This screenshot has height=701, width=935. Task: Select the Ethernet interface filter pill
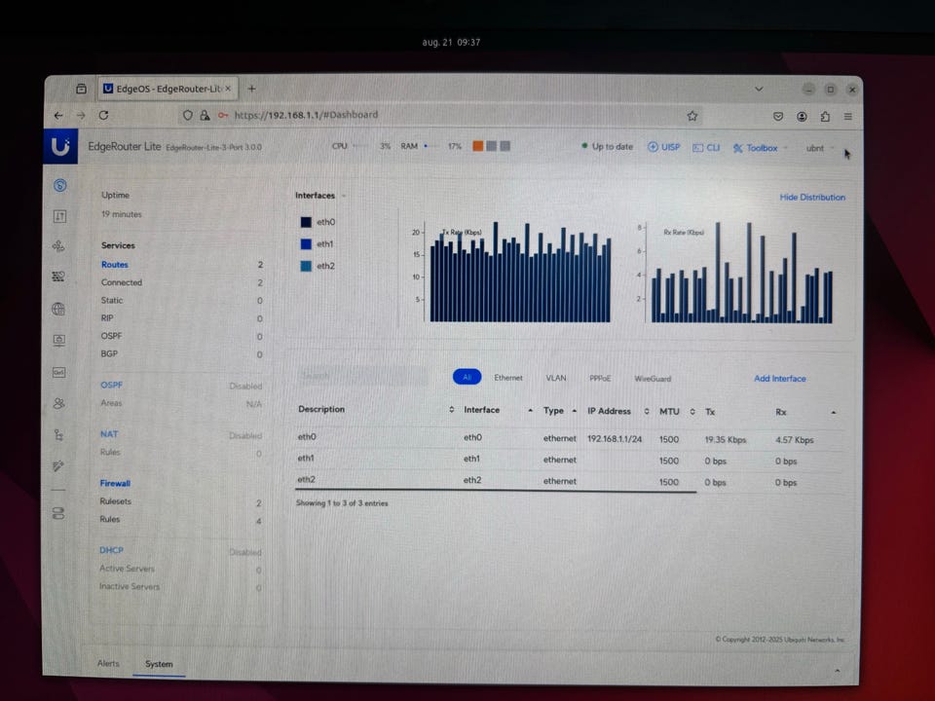click(x=507, y=378)
